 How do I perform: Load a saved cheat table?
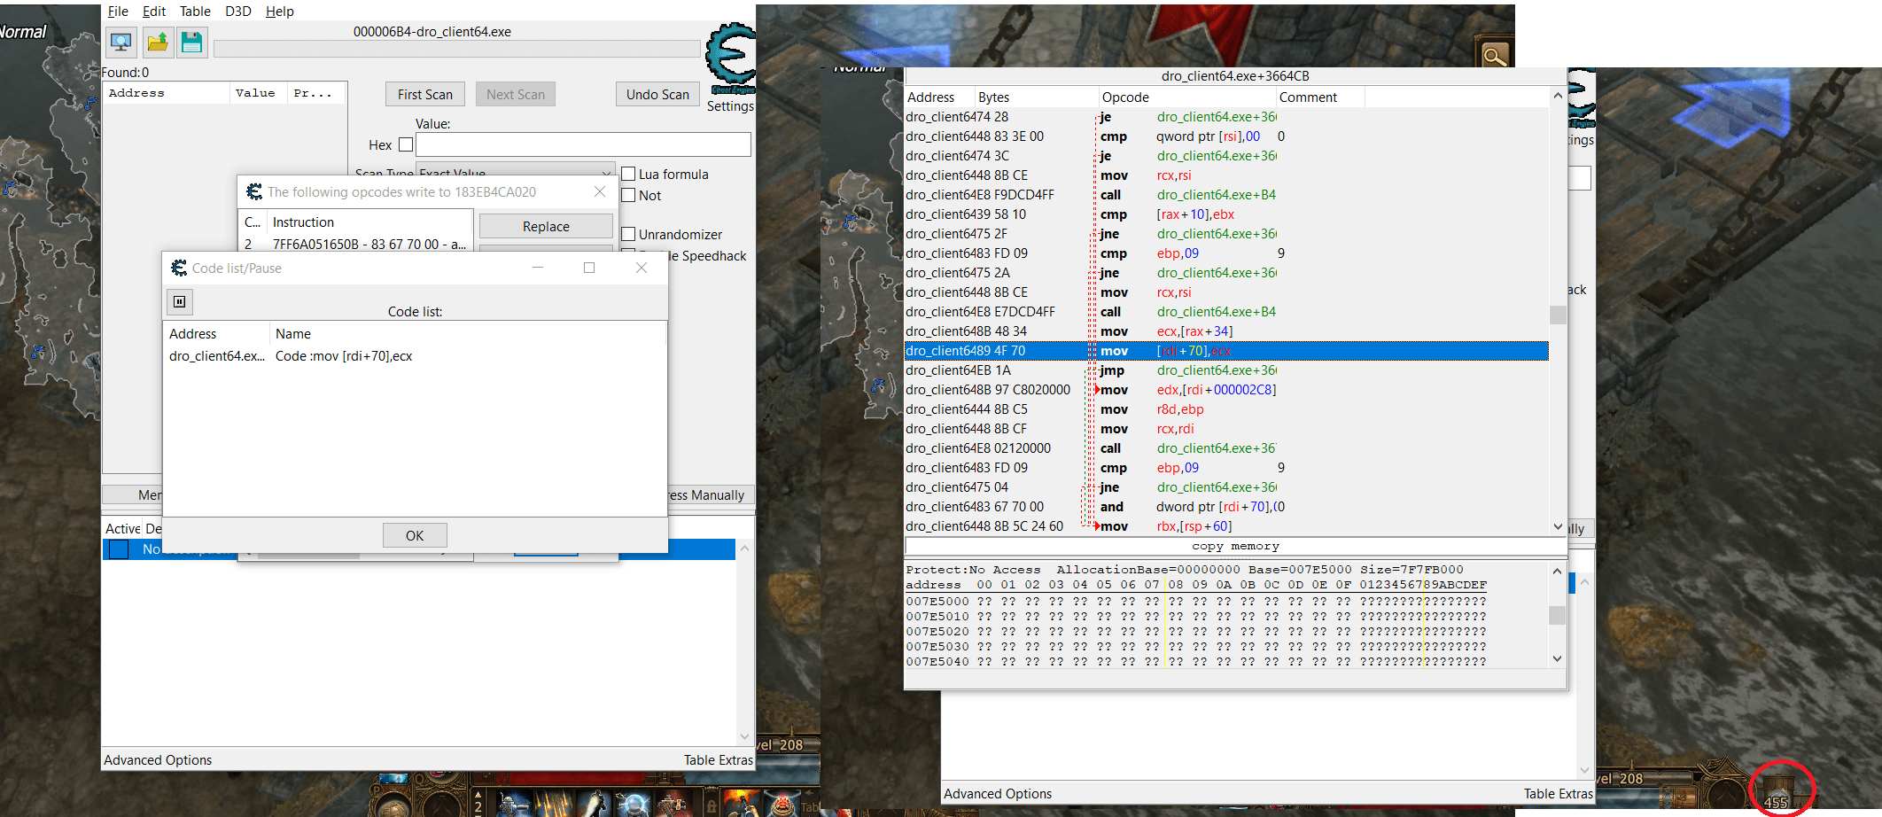pyautogui.click(x=157, y=42)
